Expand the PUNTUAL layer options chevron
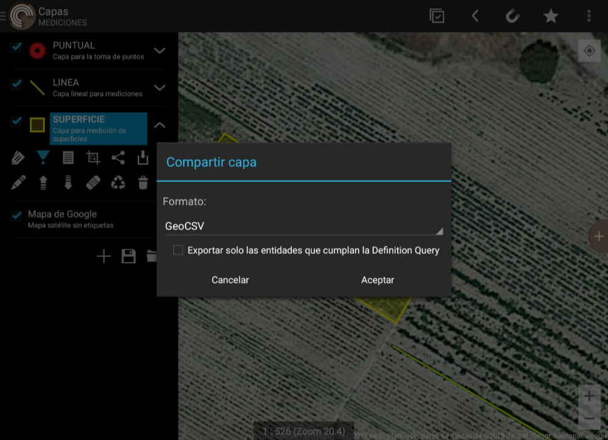This screenshot has height=440, width=608. click(x=159, y=50)
